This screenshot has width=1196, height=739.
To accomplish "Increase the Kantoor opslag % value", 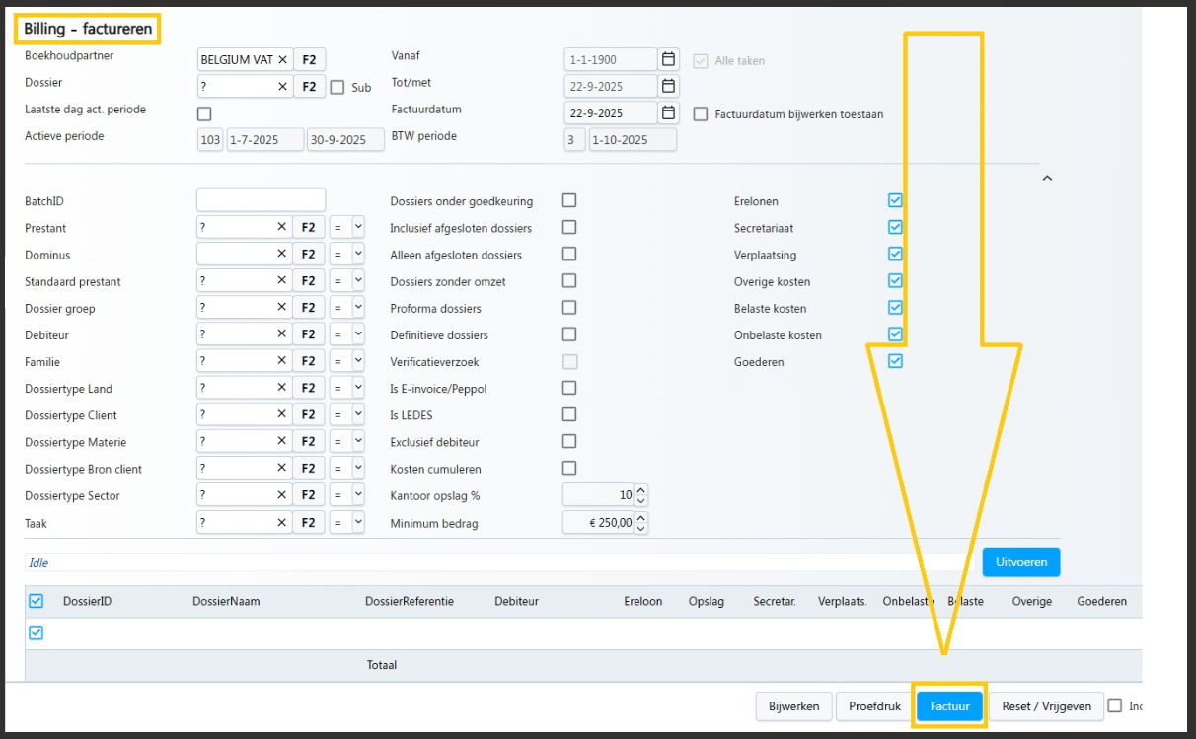I will (x=640, y=490).
